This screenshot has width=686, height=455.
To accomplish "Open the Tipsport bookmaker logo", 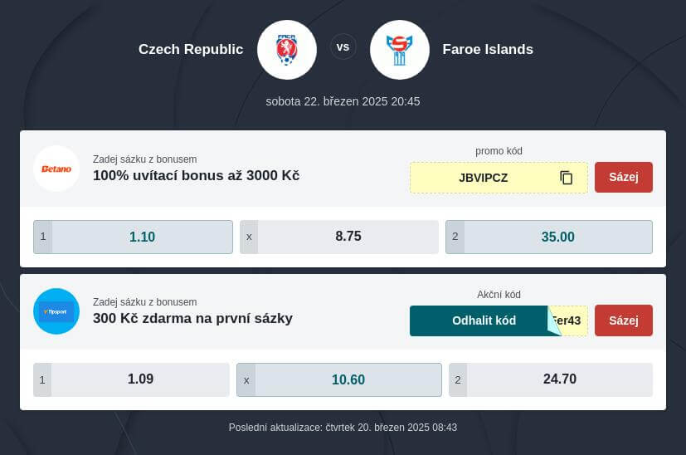I will coord(56,311).
